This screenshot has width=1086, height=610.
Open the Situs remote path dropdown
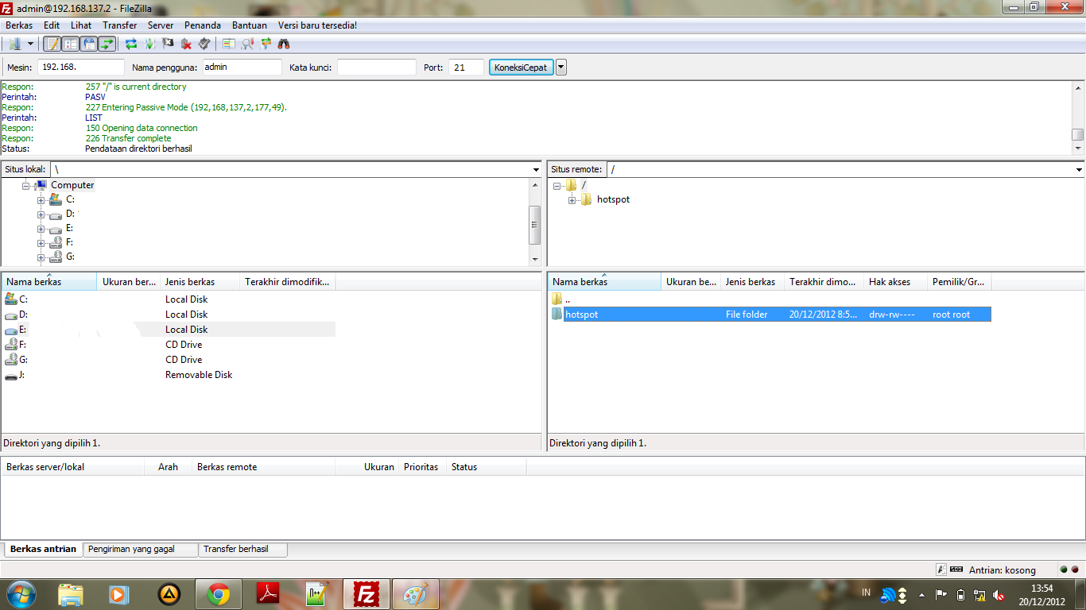click(x=1079, y=168)
